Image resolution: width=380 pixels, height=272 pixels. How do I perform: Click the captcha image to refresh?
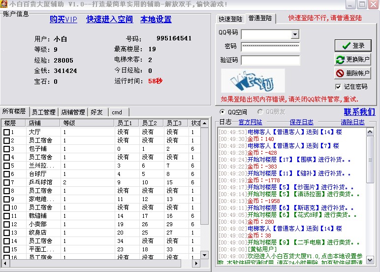(253, 81)
